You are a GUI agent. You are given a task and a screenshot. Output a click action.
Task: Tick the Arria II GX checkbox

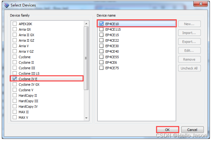(15, 35)
